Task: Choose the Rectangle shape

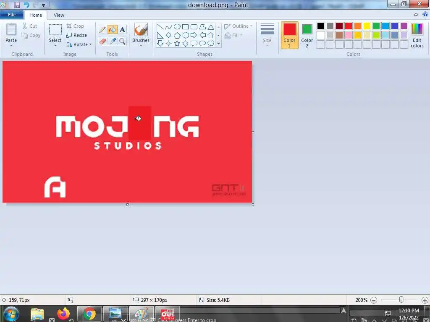Action: pos(185,26)
